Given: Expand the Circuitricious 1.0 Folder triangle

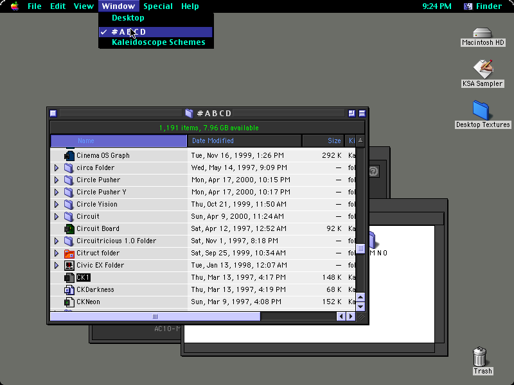Looking at the screenshot, I should click(57, 241).
